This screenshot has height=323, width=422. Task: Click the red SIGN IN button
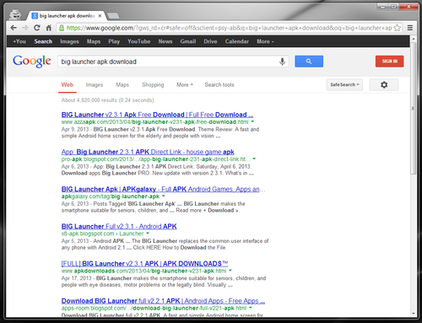click(389, 62)
